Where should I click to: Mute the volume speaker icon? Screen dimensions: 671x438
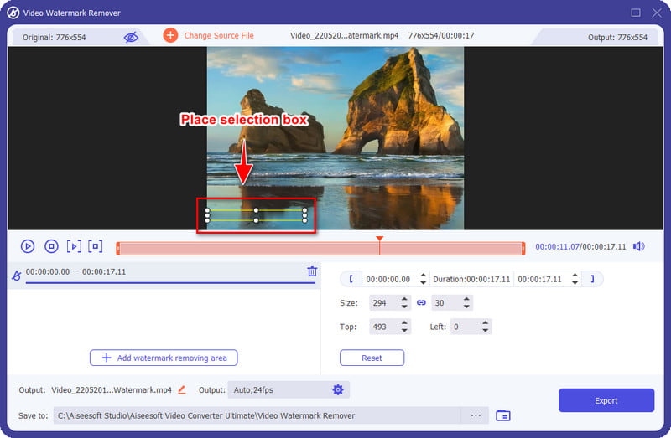(x=639, y=246)
